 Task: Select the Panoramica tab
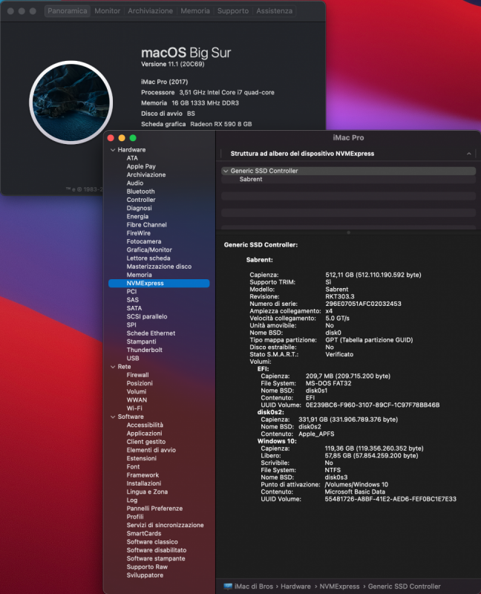(68, 11)
